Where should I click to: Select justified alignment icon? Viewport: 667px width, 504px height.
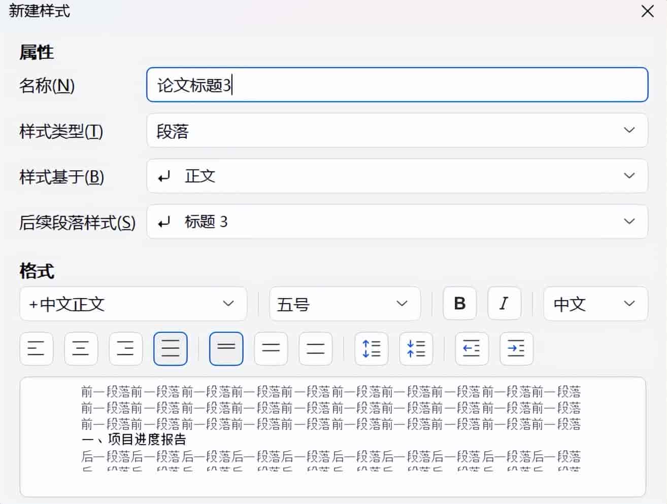click(171, 349)
